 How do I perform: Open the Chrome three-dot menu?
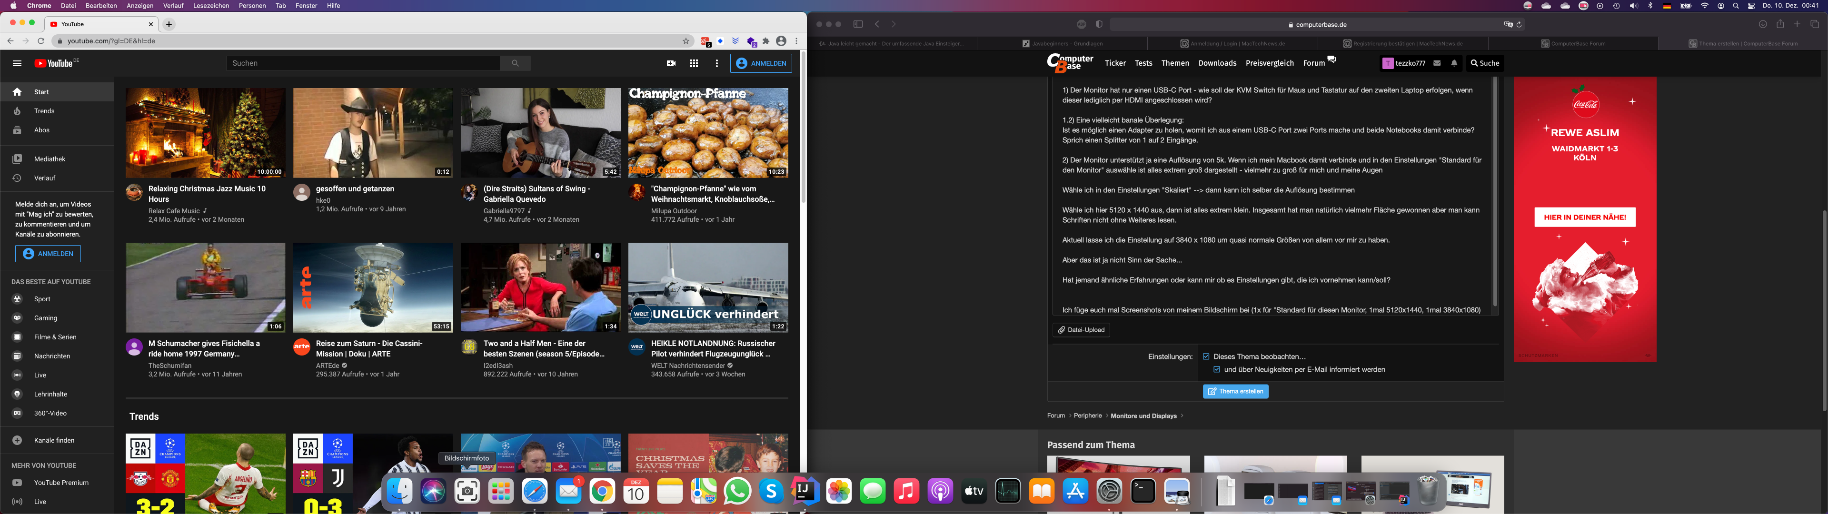click(797, 41)
